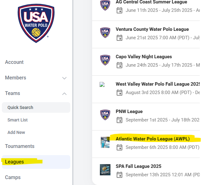Click the USA Water Polo shield logo
The height and width of the screenshot is (185, 201).
click(x=36, y=23)
